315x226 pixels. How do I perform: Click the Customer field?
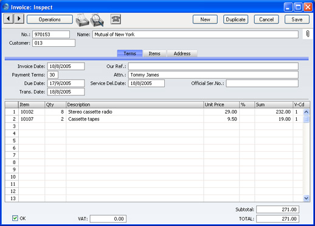(x=54, y=43)
